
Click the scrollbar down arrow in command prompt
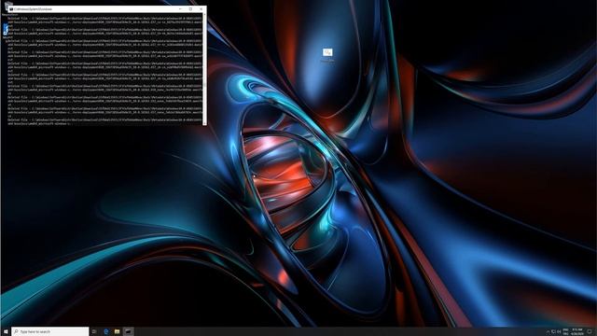click(204, 123)
